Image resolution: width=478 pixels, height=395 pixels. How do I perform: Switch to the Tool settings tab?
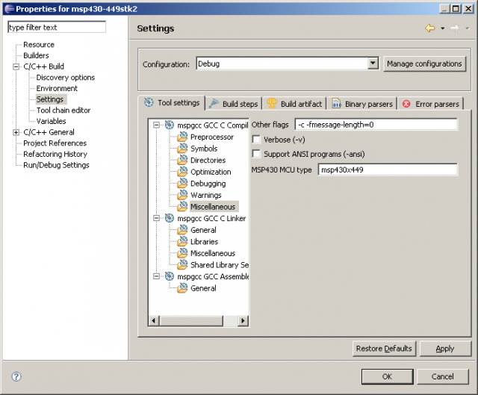point(172,103)
